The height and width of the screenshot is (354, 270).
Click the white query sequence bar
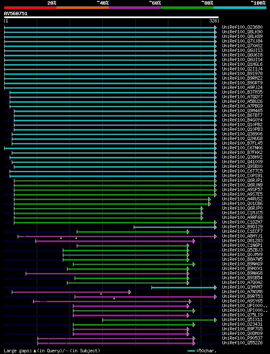click(x=111, y=17)
